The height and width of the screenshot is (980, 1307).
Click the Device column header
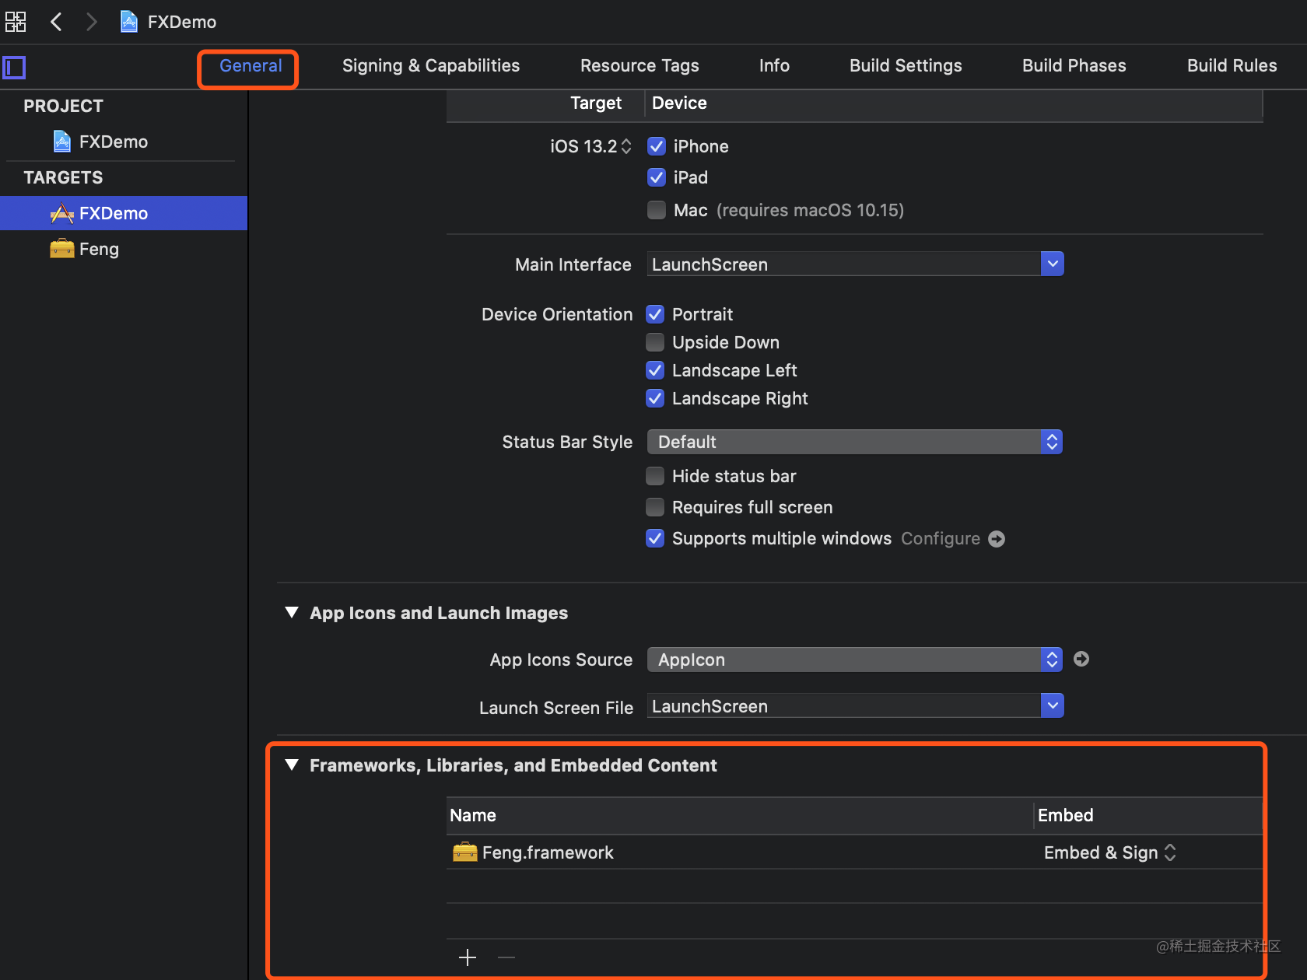point(953,103)
